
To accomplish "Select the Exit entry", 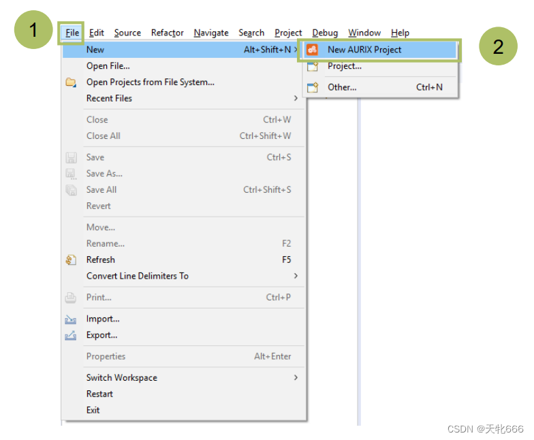I will (x=184, y=410).
